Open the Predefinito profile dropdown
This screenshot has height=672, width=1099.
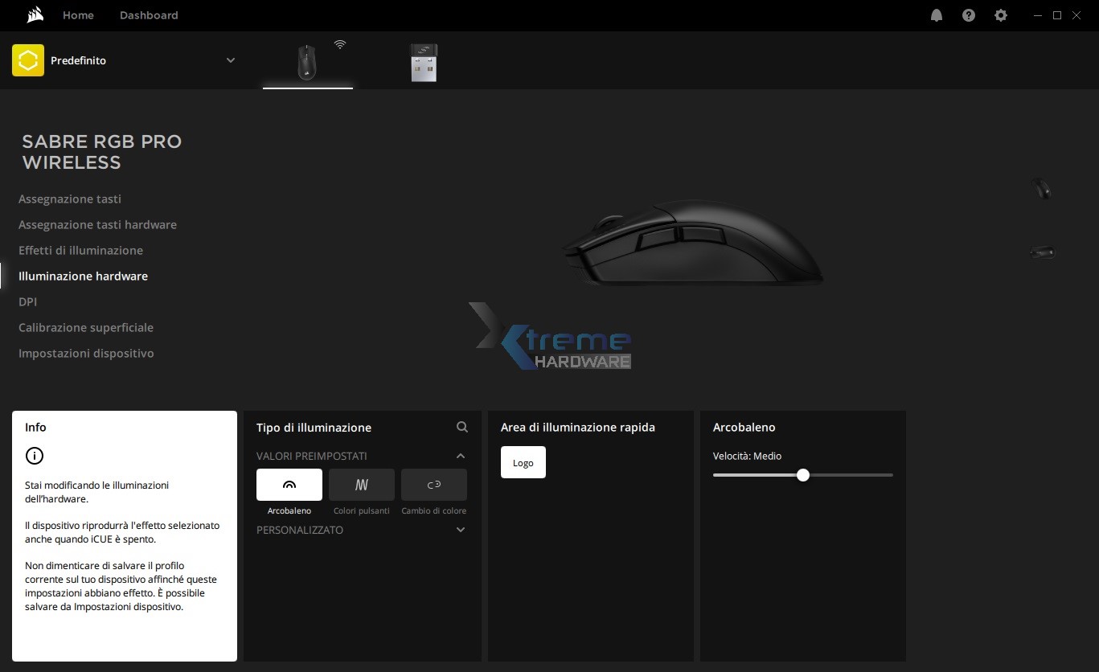point(231,59)
